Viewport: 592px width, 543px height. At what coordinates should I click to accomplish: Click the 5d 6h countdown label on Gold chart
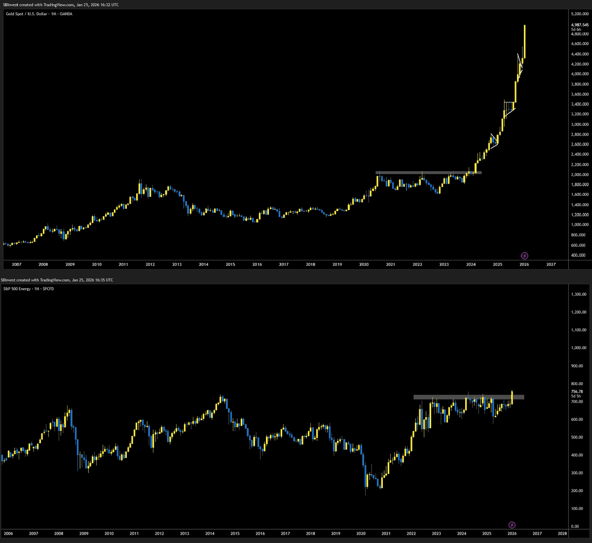tap(576, 29)
